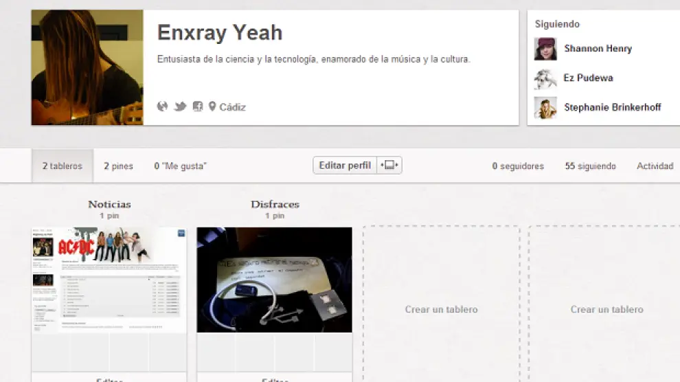Click the Twitter bird icon
The width and height of the screenshot is (680, 382).
(x=180, y=106)
